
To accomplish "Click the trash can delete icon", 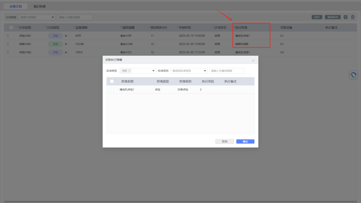I will [x=353, y=17].
